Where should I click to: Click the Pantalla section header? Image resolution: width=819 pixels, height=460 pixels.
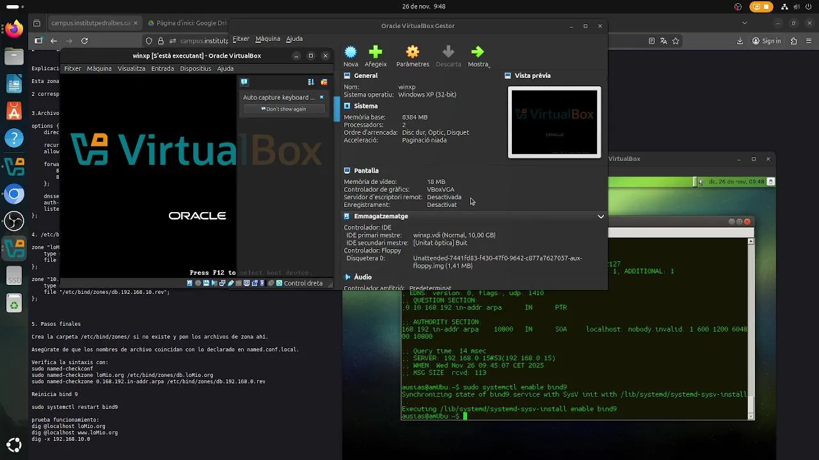click(x=366, y=171)
